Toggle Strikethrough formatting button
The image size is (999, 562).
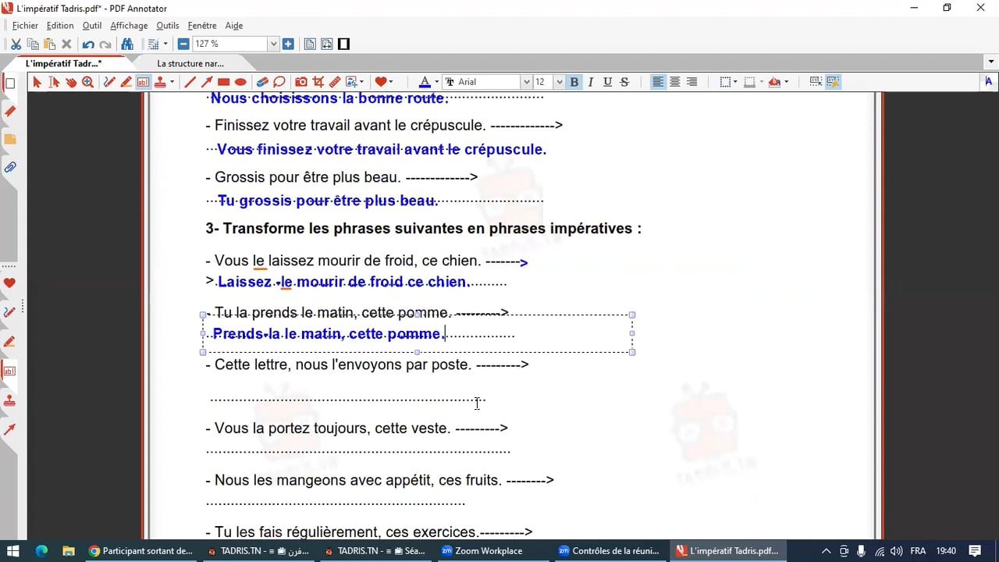click(x=624, y=82)
